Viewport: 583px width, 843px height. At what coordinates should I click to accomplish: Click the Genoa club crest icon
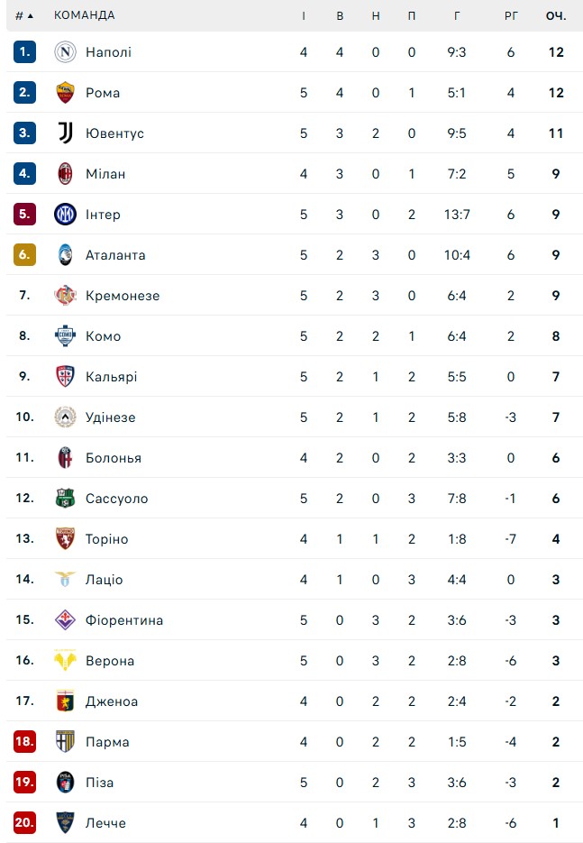65,701
